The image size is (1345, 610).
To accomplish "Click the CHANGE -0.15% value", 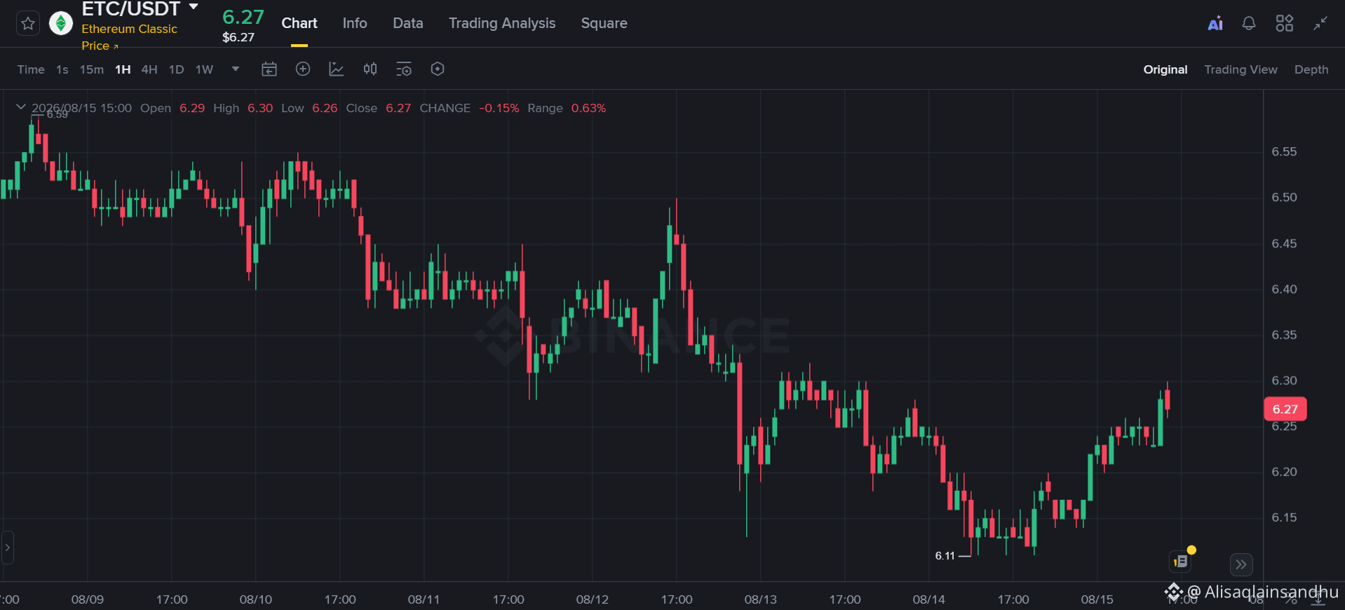I will pos(499,108).
